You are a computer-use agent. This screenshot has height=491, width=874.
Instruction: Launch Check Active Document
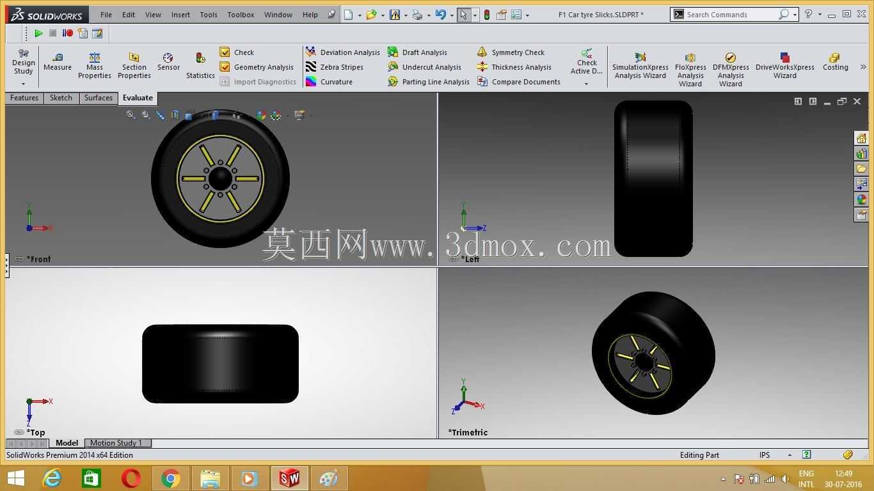click(x=587, y=61)
